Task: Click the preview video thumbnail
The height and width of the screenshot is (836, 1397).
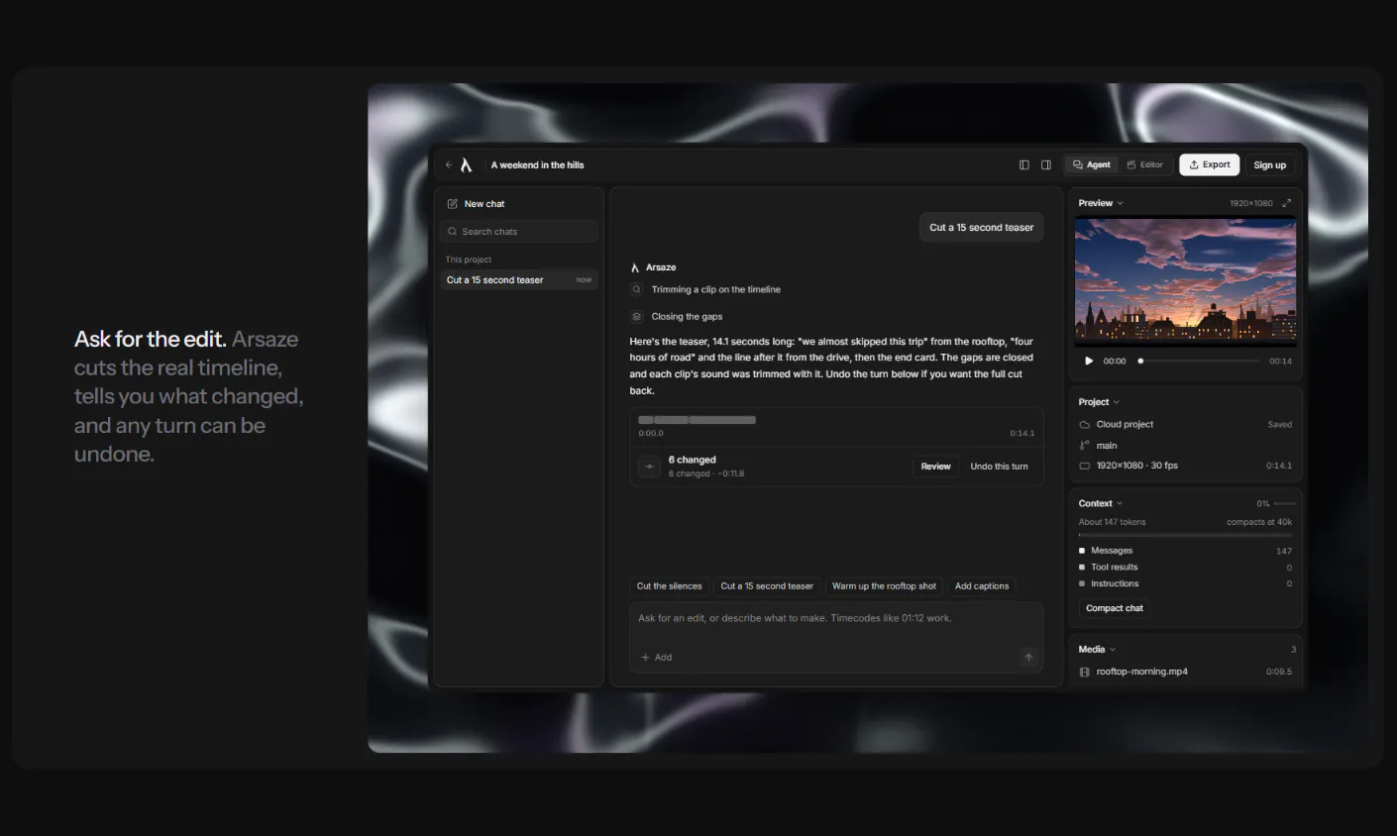Action: [1185, 280]
